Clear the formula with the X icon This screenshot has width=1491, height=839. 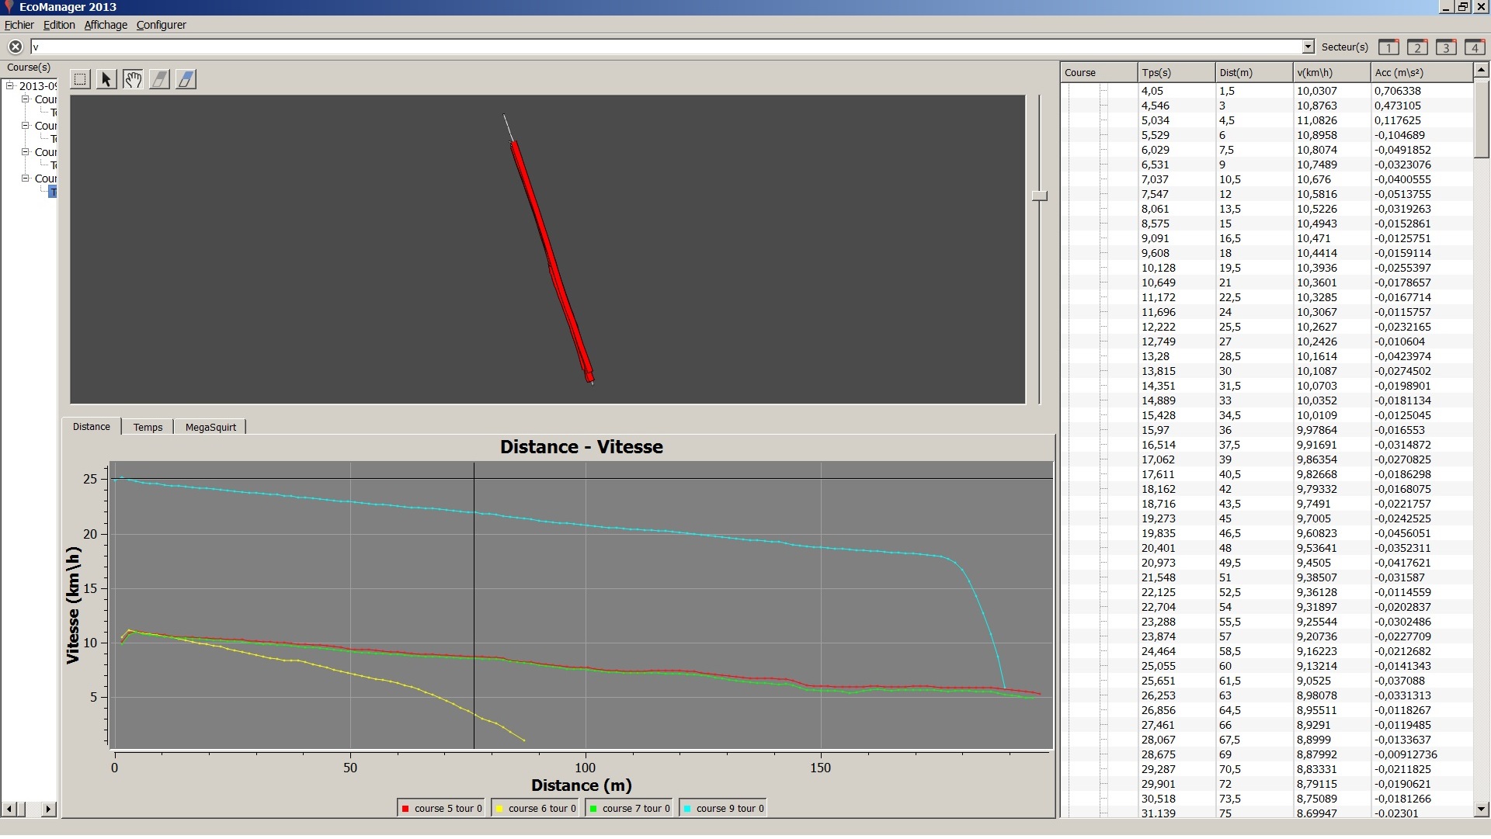click(16, 47)
